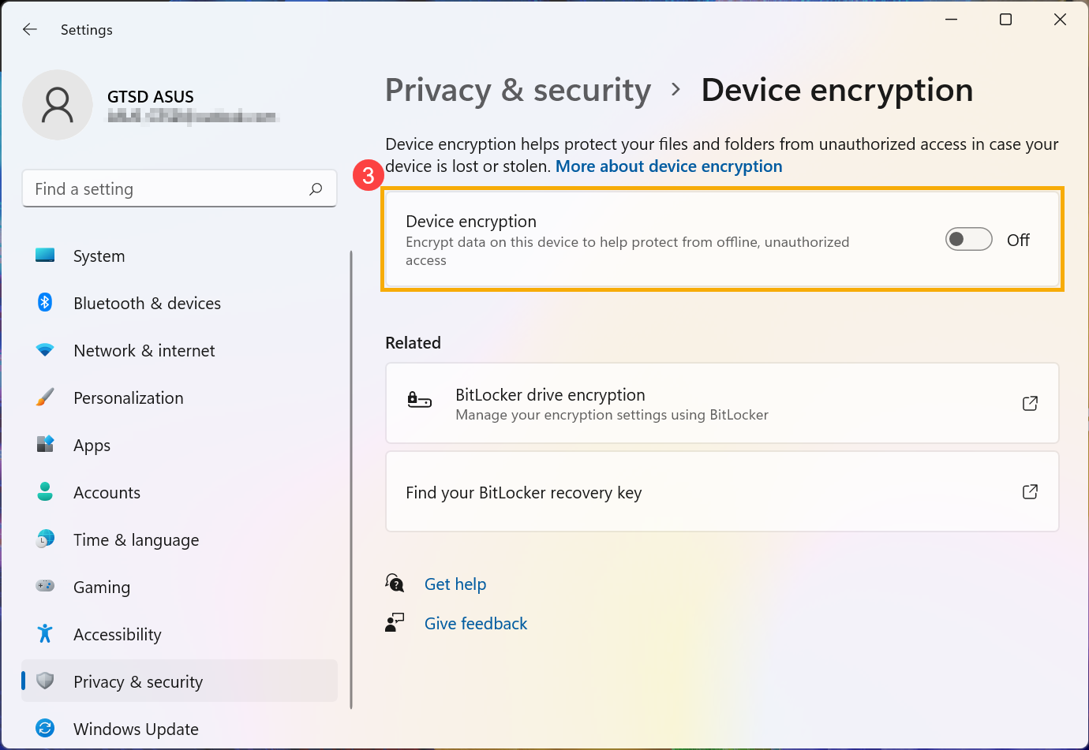This screenshot has width=1089, height=750.
Task: Open More about device encryption link
Action: [668, 166]
